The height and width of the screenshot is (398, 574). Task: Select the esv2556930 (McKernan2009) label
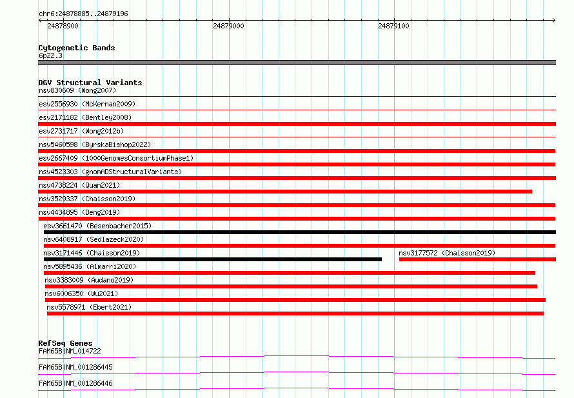point(87,104)
